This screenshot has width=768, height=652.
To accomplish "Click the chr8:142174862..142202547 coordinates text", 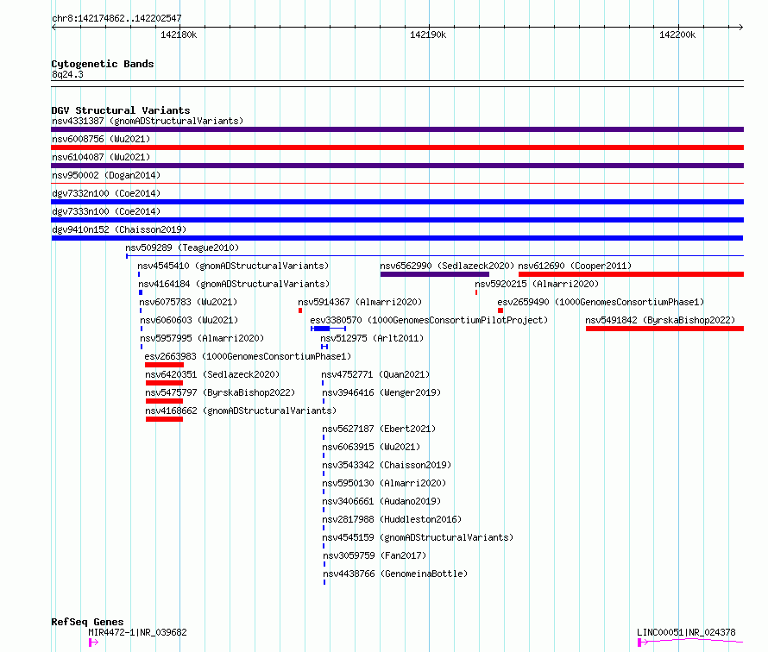I will click(x=116, y=19).
